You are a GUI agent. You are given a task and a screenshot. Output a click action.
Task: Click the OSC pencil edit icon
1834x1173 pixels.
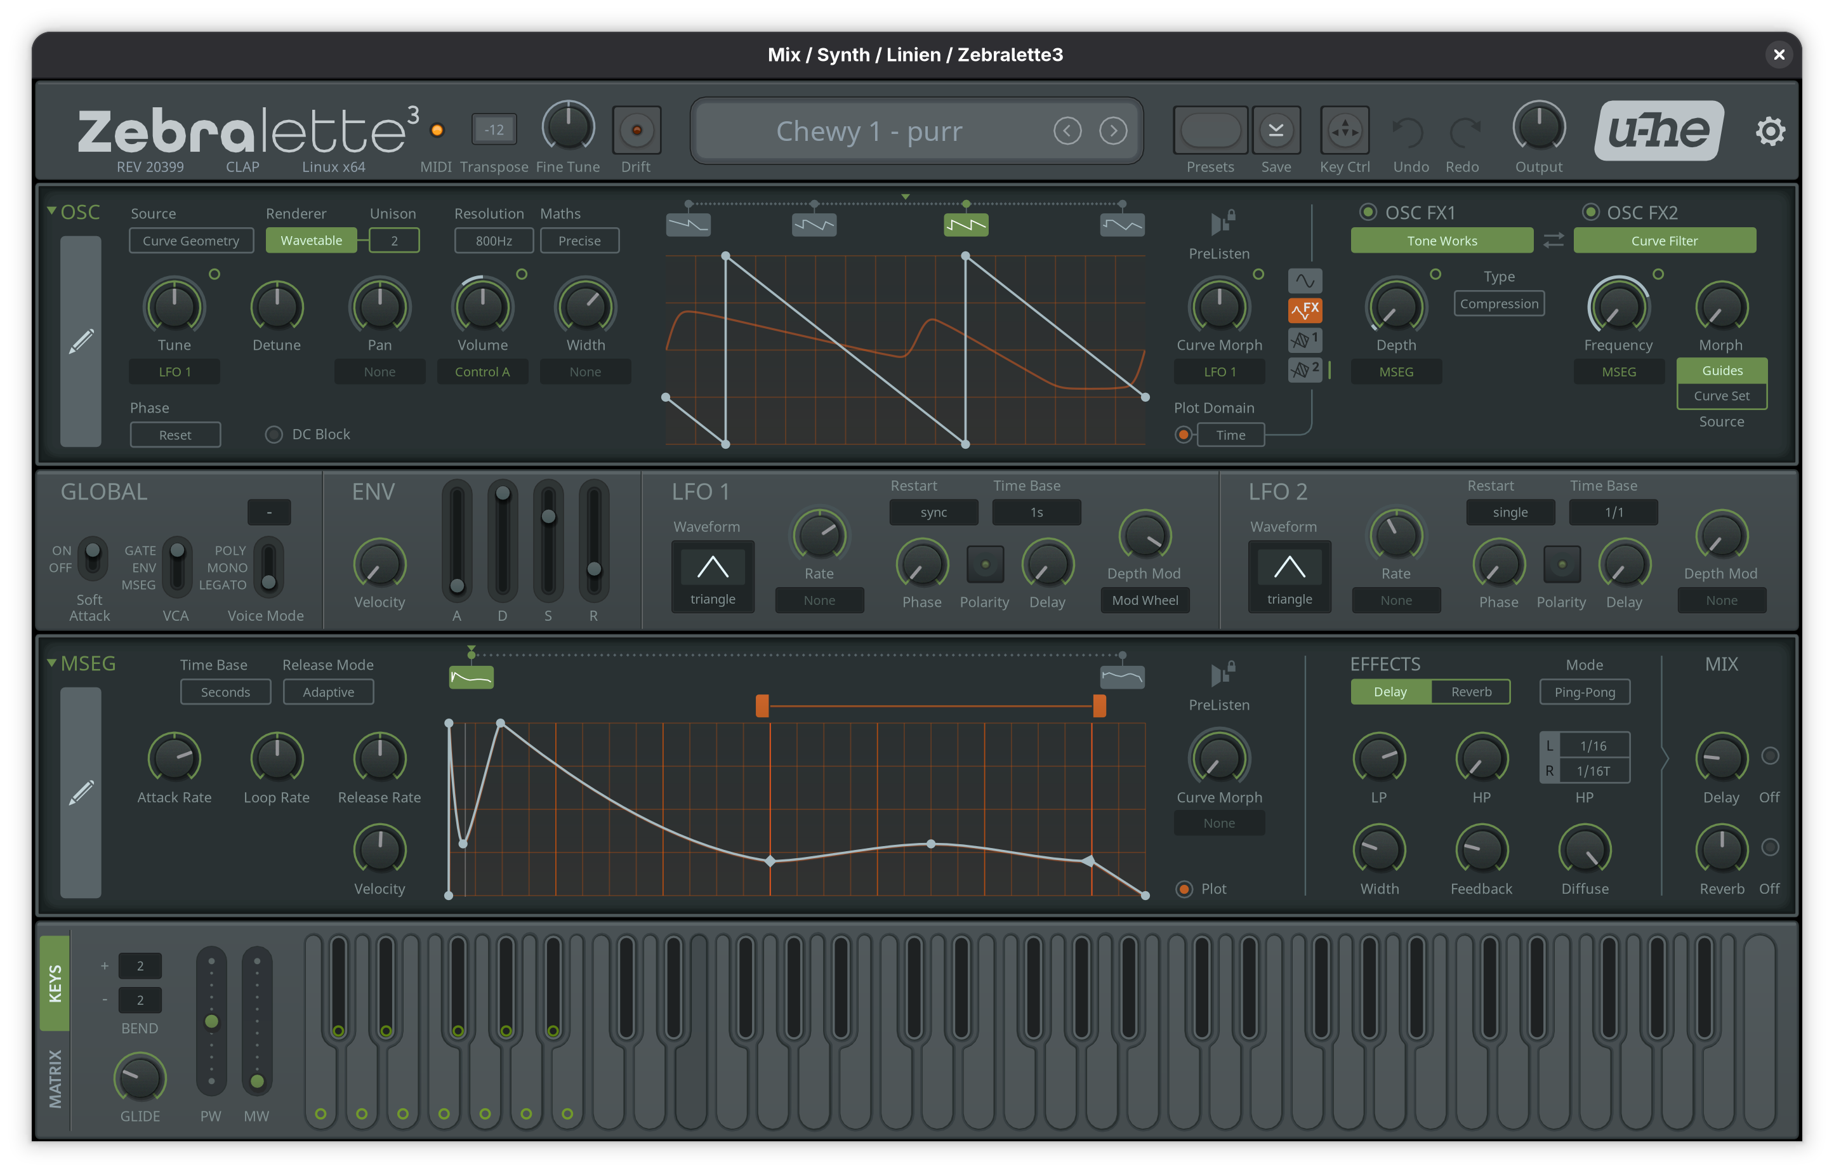(x=81, y=341)
